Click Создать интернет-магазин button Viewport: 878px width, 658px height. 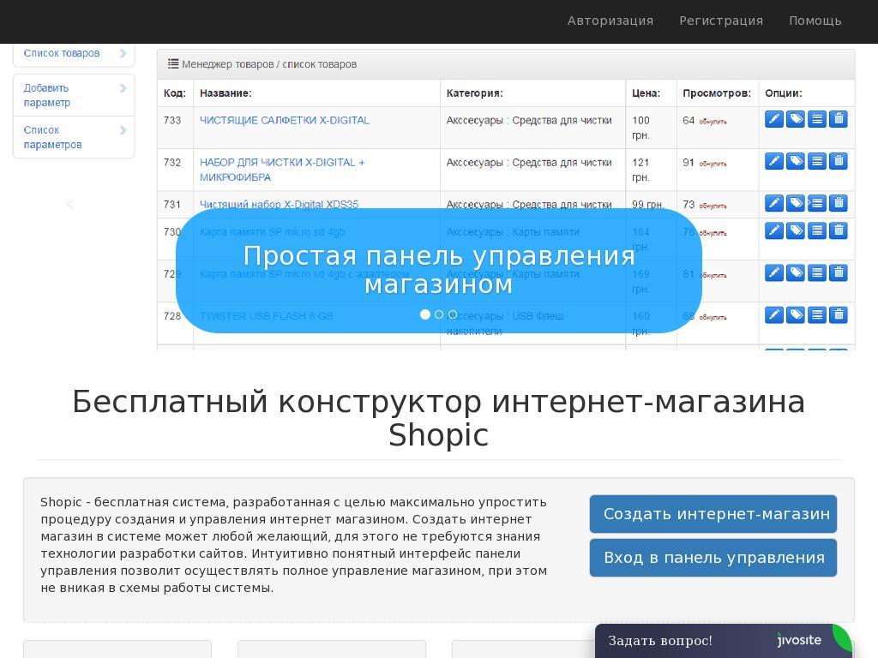713,514
